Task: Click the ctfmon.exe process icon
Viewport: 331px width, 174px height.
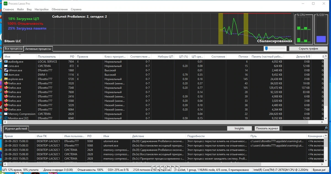Action: 6,70
